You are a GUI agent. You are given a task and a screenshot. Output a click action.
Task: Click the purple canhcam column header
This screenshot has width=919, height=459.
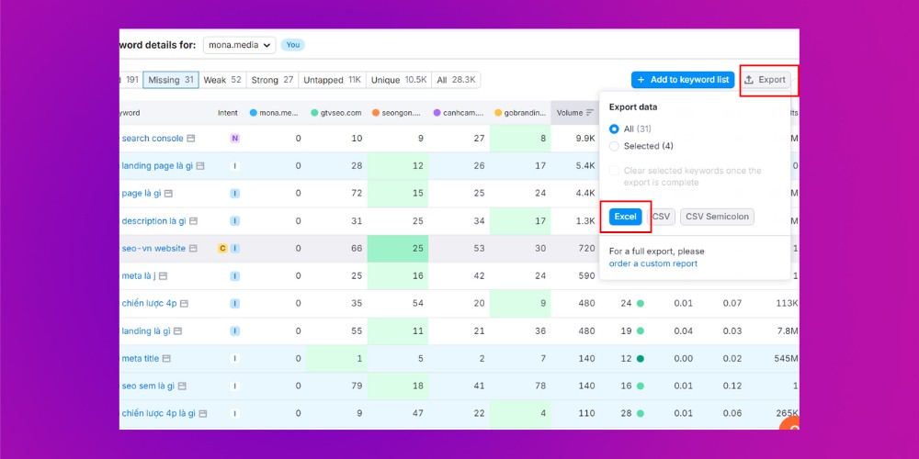459,112
